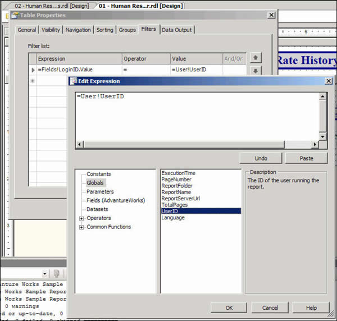Select the first filter row's arrow indicator
This screenshot has height=321, width=337.
click(32, 70)
